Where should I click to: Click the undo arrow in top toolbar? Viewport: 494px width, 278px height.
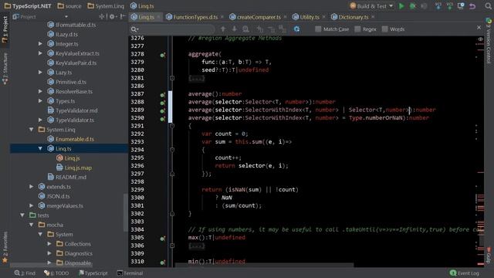pos(472,6)
